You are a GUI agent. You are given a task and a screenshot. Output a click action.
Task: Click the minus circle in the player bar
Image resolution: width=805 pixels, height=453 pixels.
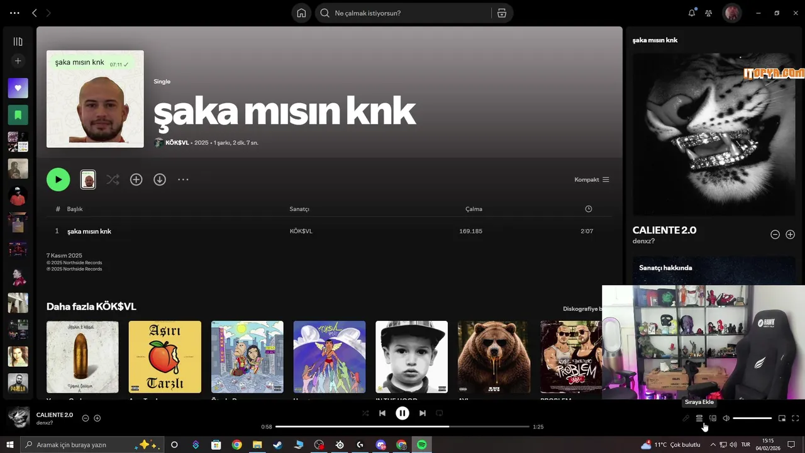pyautogui.click(x=86, y=418)
